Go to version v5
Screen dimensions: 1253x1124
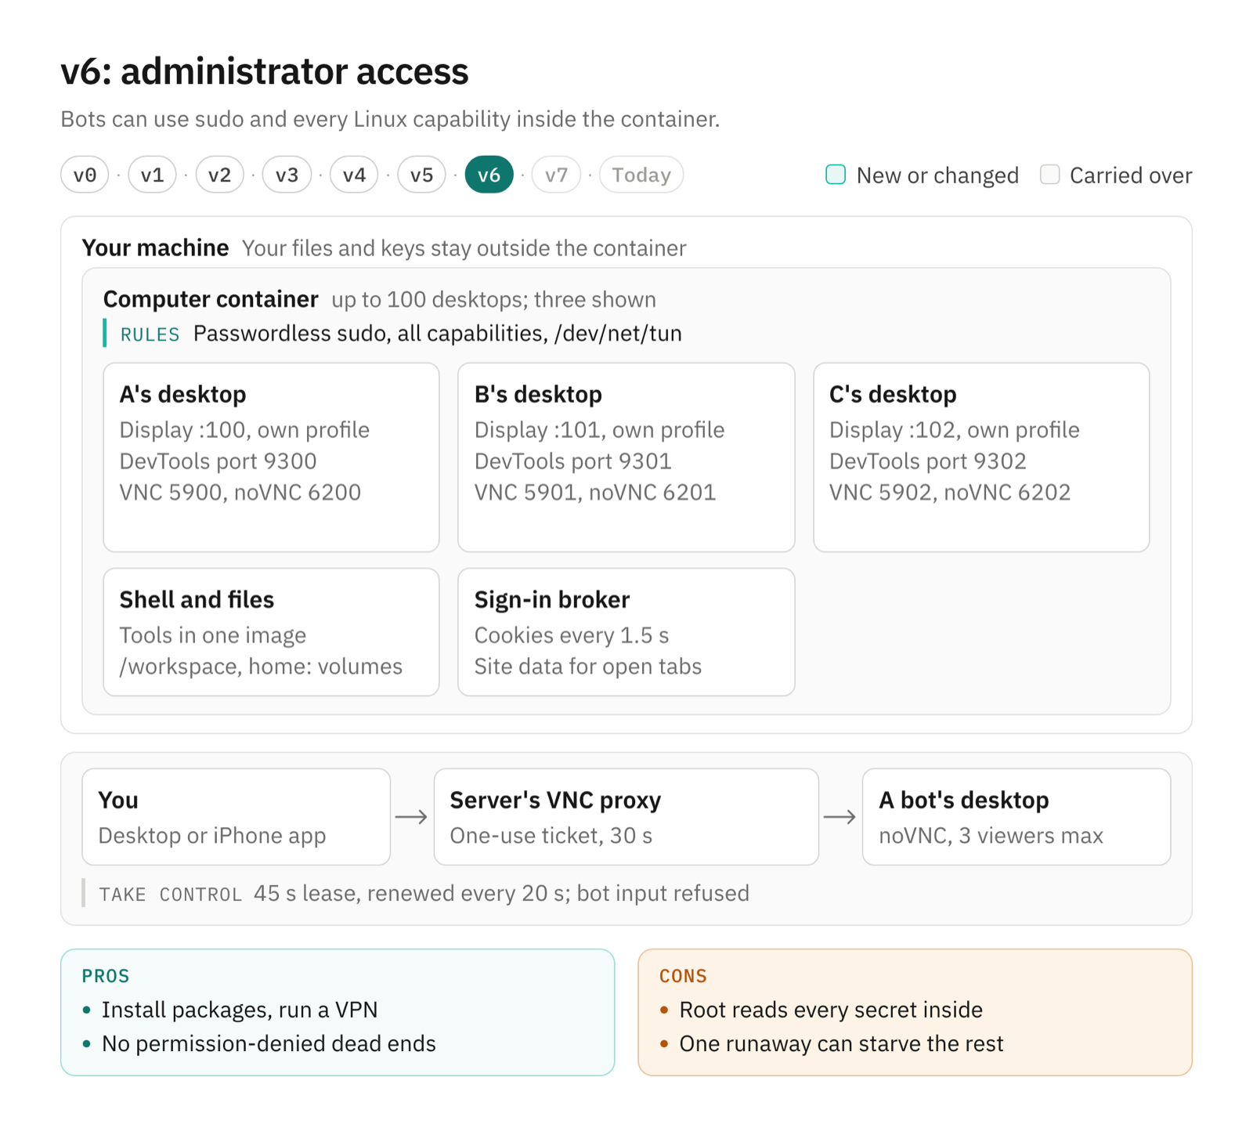pos(421,175)
